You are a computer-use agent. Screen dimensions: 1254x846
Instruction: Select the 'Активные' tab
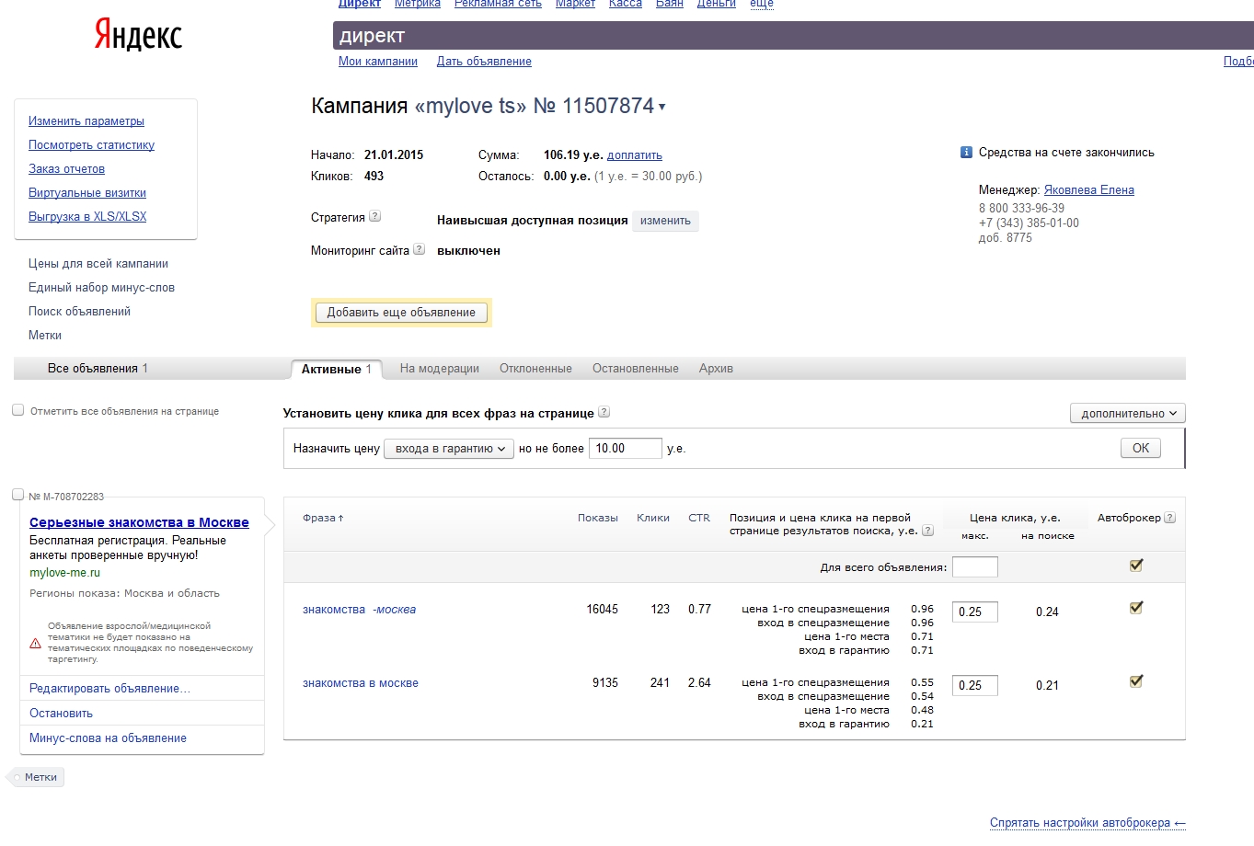click(x=337, y=369)
